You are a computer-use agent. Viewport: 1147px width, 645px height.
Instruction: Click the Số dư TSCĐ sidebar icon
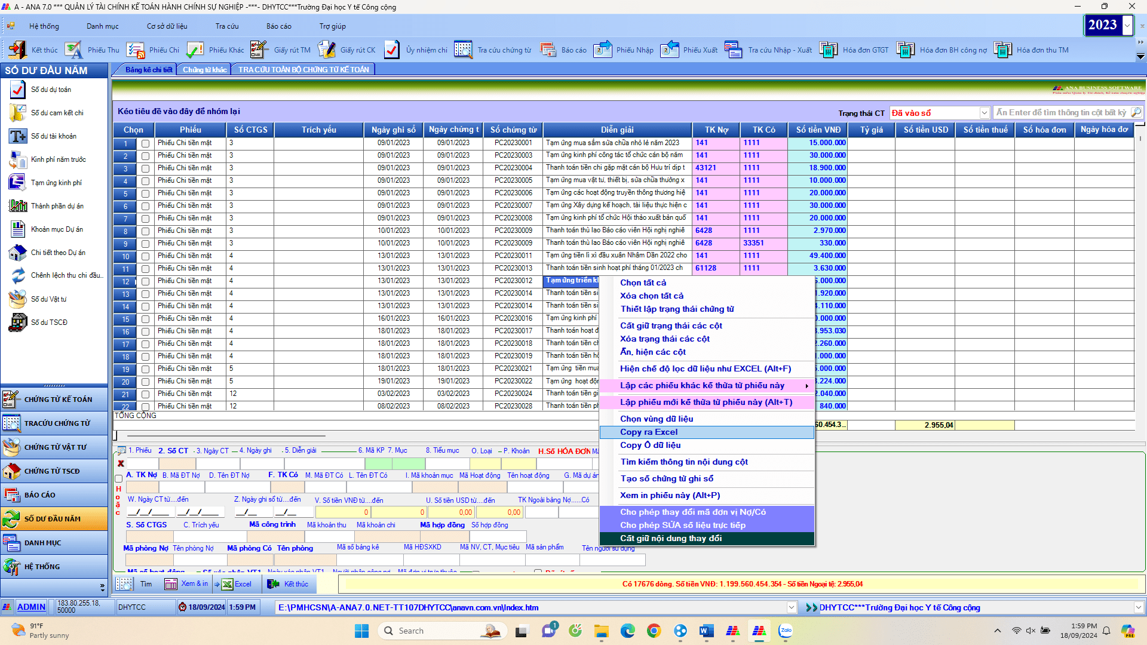18,322
